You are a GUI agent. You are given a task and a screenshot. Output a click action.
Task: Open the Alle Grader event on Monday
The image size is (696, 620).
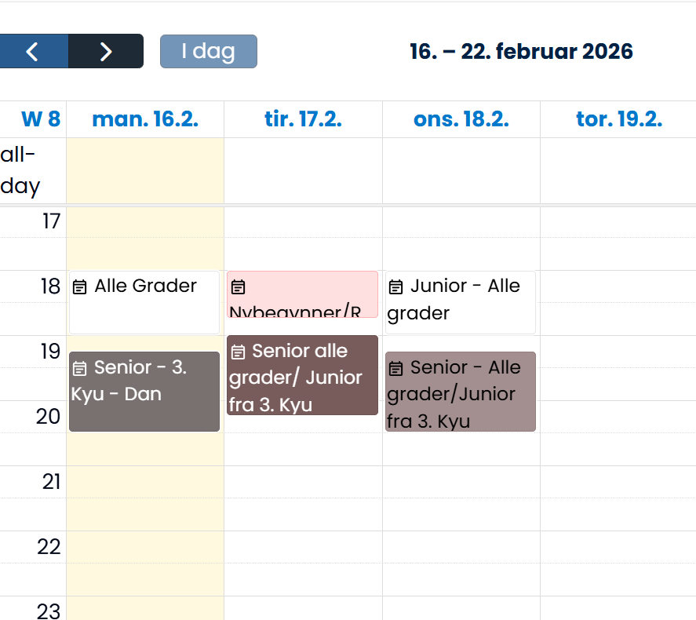(144, 302)
